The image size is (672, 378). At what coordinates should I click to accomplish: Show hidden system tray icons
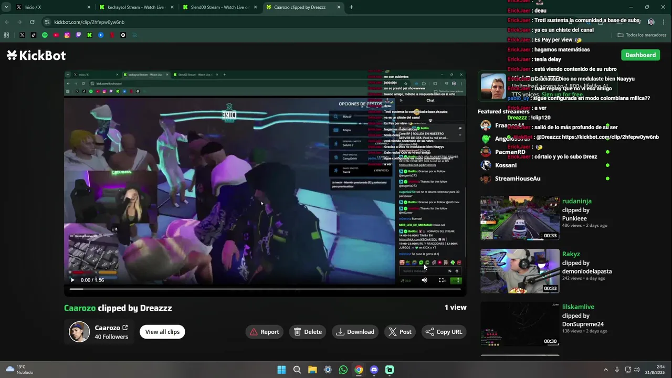click(x=605, y=370)
